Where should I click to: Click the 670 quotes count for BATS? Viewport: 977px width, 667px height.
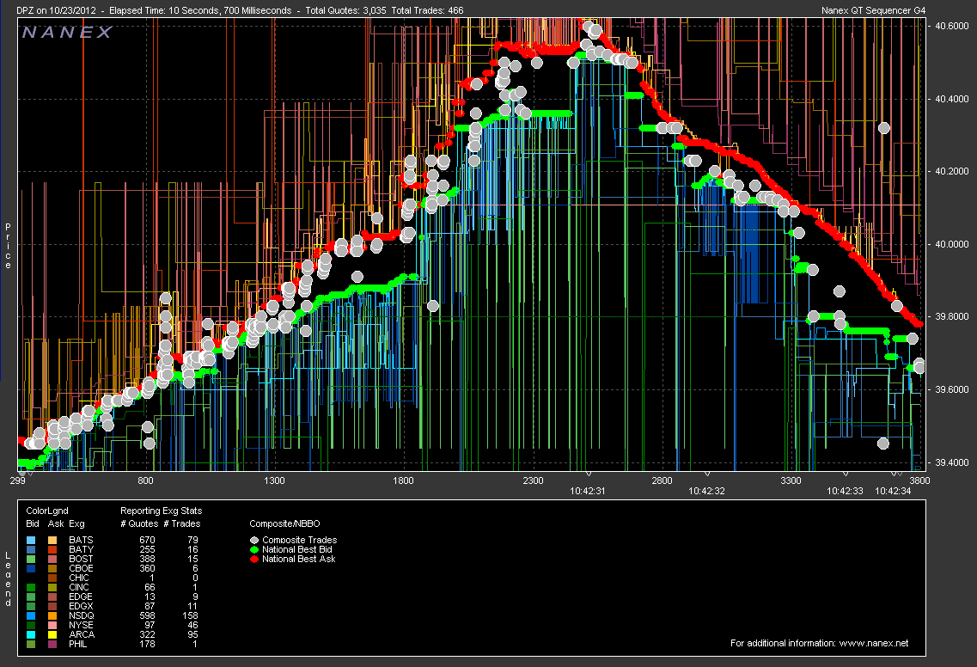147,540
